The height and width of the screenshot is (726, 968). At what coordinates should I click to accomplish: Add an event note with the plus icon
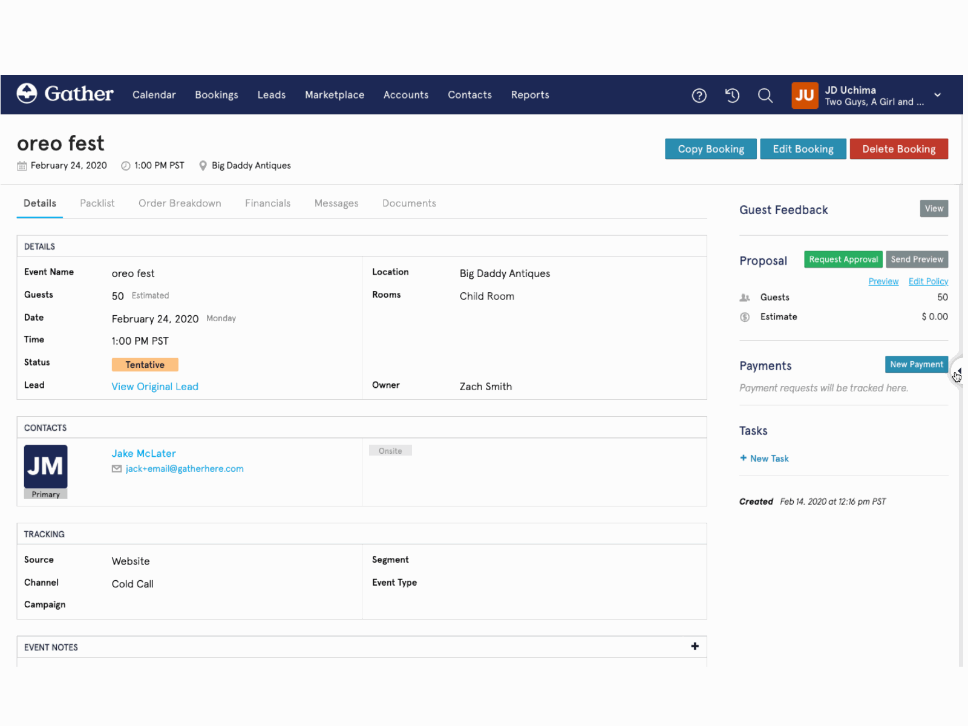coord(694,646)
